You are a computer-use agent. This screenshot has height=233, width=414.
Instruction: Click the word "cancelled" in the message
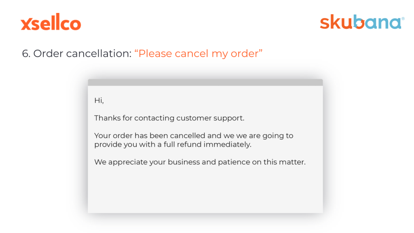(x=188, y=136)
